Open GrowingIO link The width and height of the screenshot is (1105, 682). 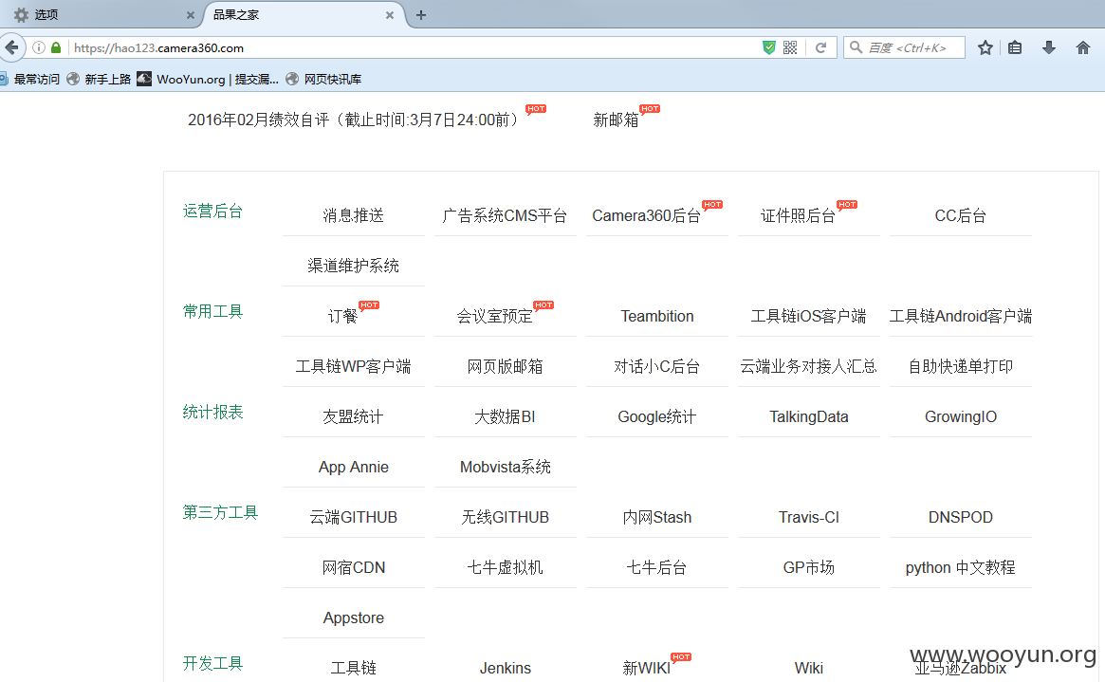[x=961, y=417]
